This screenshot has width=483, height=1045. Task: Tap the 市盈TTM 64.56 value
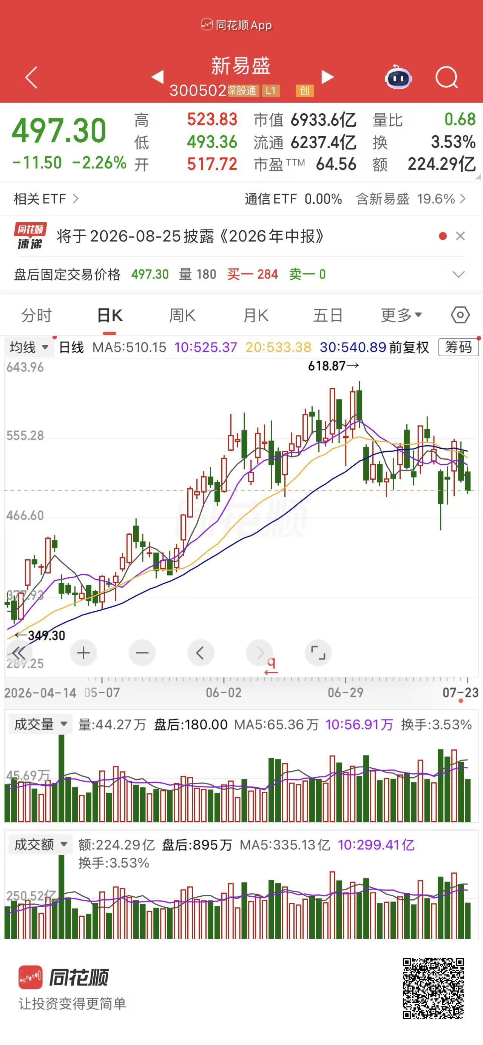(x=336, y=164)
